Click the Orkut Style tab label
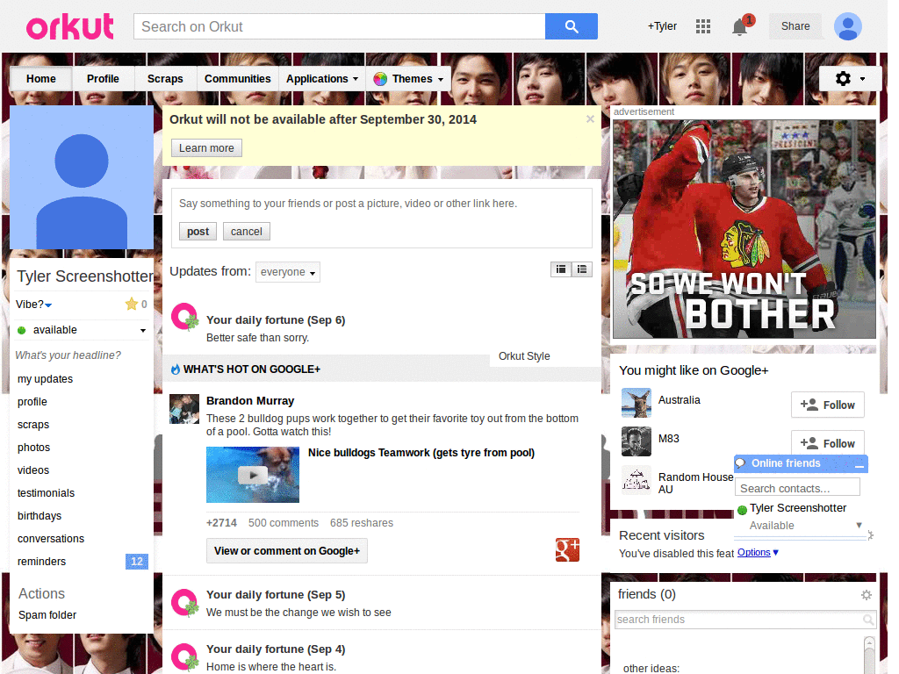Screen dimensions: 899x674 pos(524,356)
